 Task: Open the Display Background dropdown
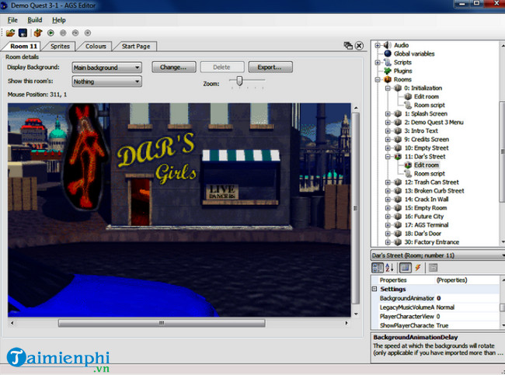[106, 68]
